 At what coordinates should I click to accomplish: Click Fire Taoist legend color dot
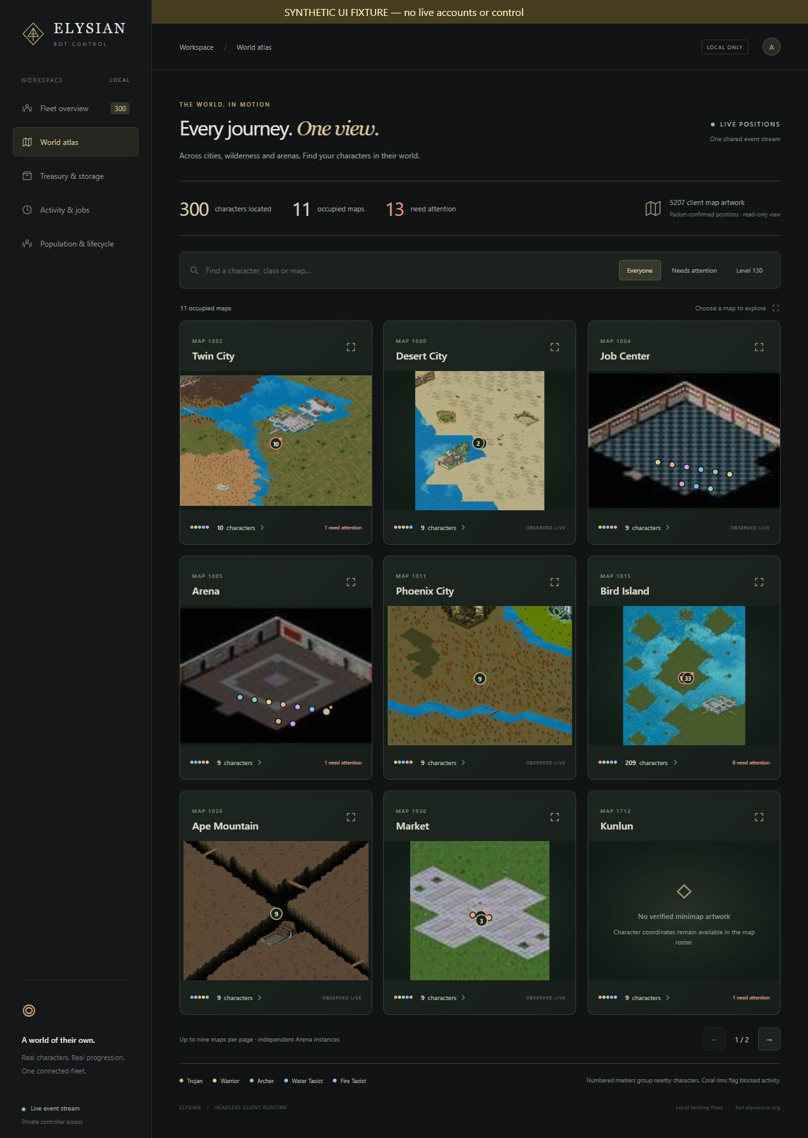(x=335, y=1081)
